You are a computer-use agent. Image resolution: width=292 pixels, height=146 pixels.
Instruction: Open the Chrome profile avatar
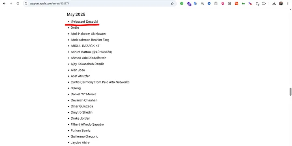281,4
